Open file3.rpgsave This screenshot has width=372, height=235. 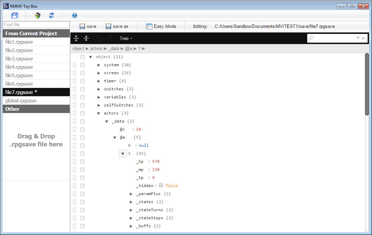[36, 59]
